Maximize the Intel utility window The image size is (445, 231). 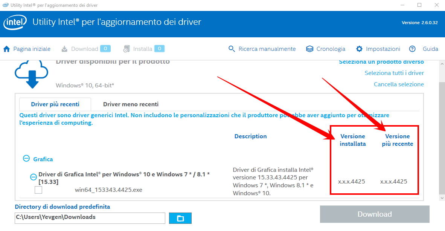(419, 5)
